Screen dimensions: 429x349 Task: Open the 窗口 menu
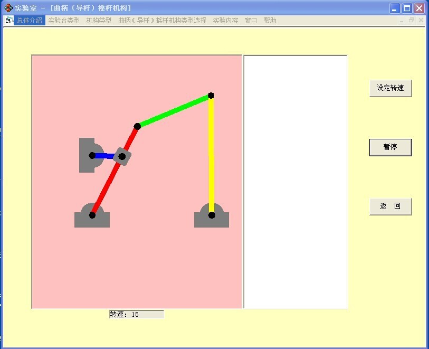251,21
